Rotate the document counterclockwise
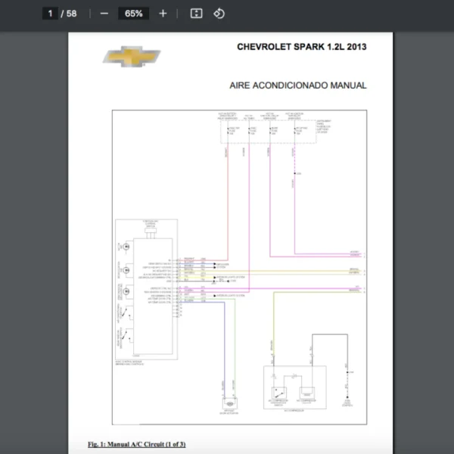Image resolution: width=454 pixels, height=454 pixels. point(219,14)
